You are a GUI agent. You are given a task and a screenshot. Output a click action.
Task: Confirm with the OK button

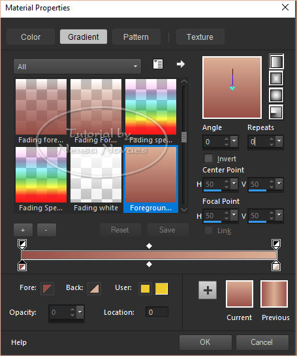[x=206, y=342]
